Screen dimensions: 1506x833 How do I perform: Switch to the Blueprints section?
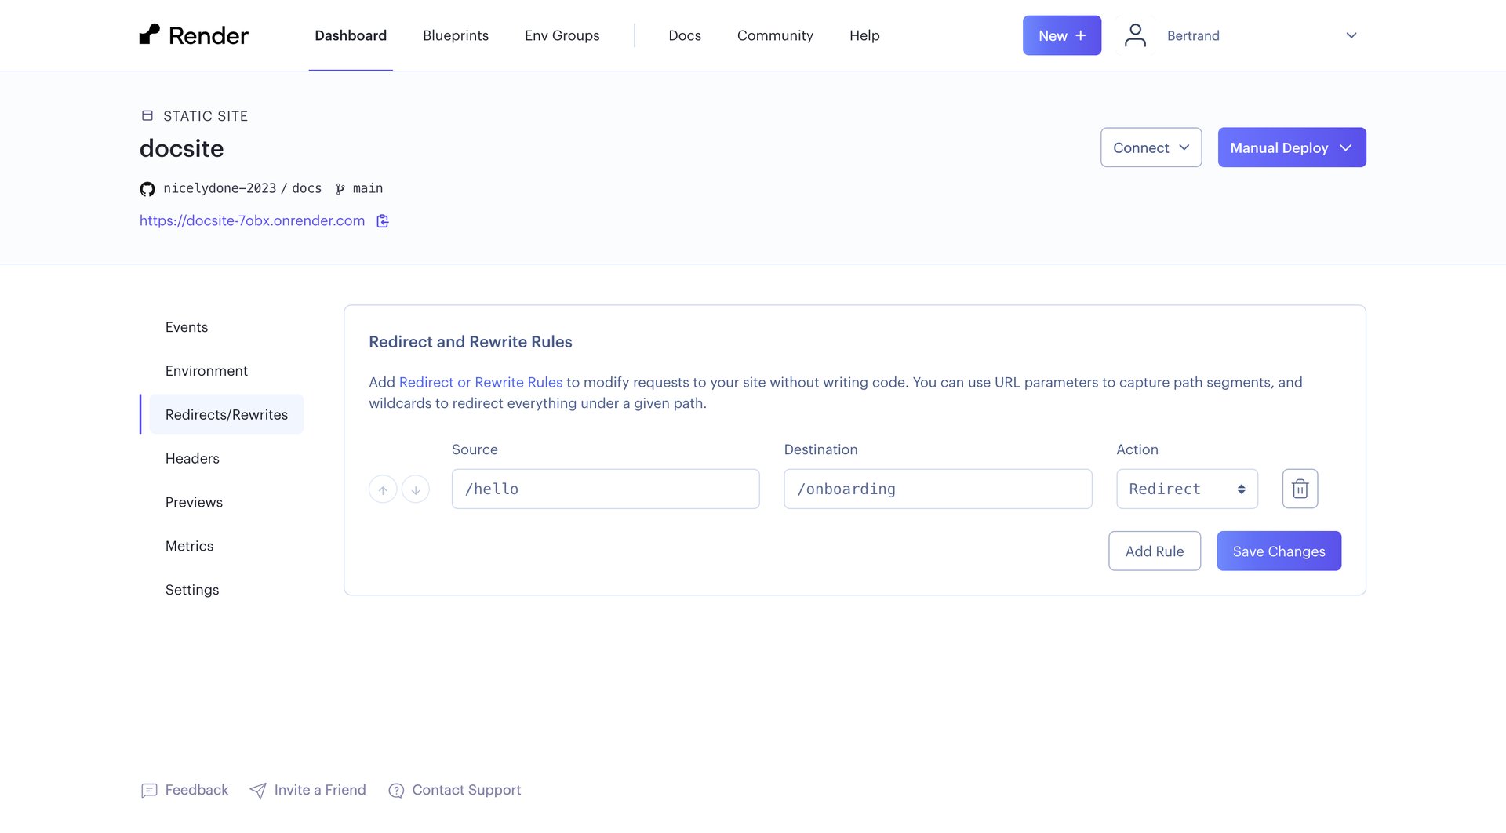pos(455,35)
